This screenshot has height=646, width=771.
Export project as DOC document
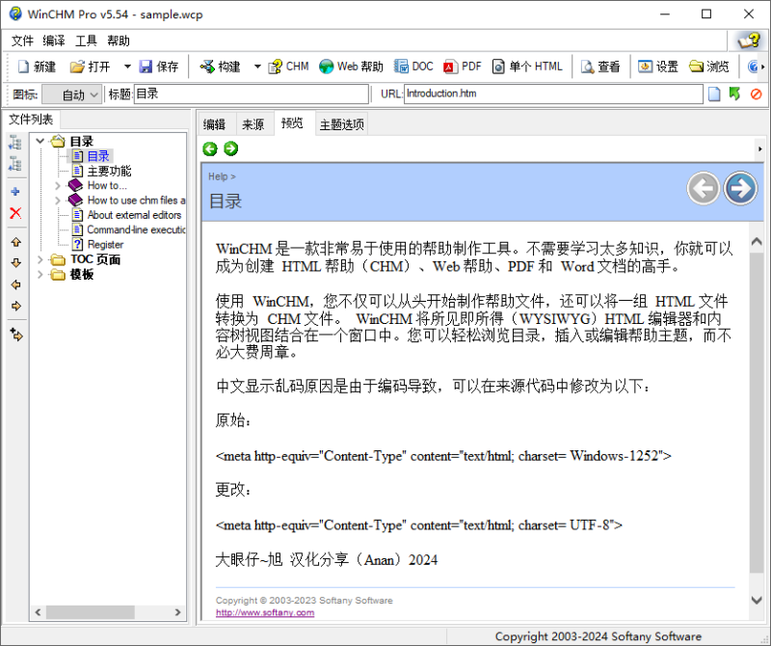click(413, 67)
